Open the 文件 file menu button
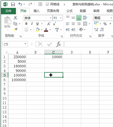This screenshot has width=113, height=127. (8, 11)
